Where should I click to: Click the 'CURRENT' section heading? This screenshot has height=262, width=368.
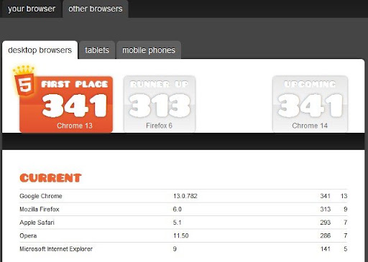point(50,178)
